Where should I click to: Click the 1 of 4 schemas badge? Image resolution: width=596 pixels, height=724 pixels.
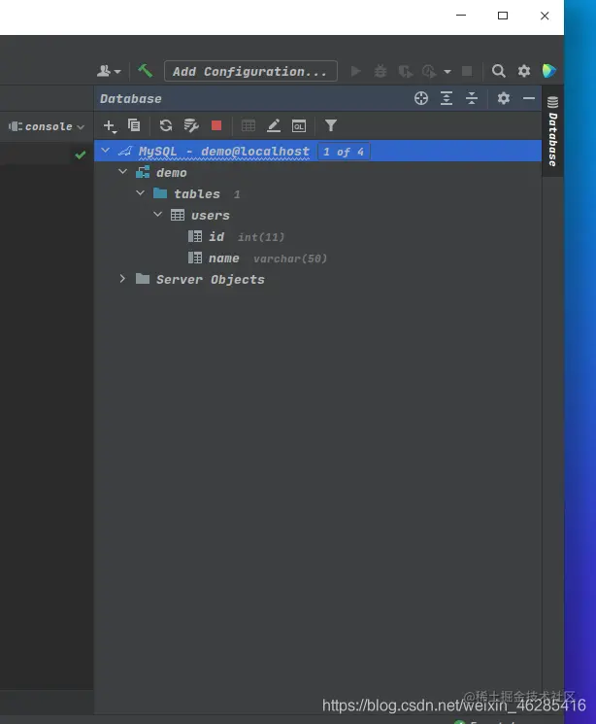pos(344,152)
